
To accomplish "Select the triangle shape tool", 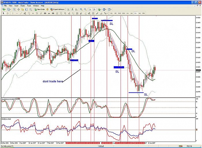I will [49, 13].
